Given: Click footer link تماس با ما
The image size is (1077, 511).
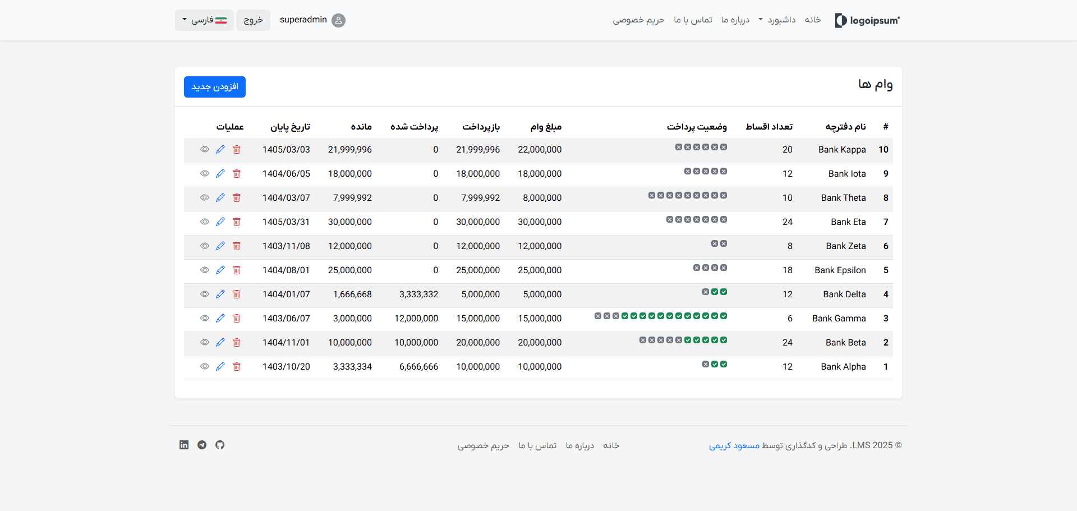Looking at the screenshot, I should [x=537, y=445].
